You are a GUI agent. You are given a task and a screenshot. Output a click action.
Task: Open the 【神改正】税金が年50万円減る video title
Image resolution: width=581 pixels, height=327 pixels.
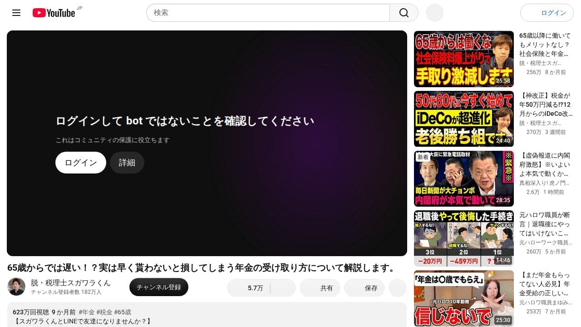[x=546, y=104]
